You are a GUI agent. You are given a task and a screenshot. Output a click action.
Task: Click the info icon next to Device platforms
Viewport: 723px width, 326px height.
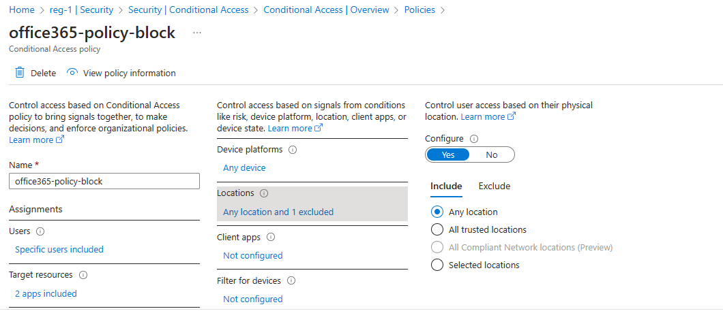293,150
